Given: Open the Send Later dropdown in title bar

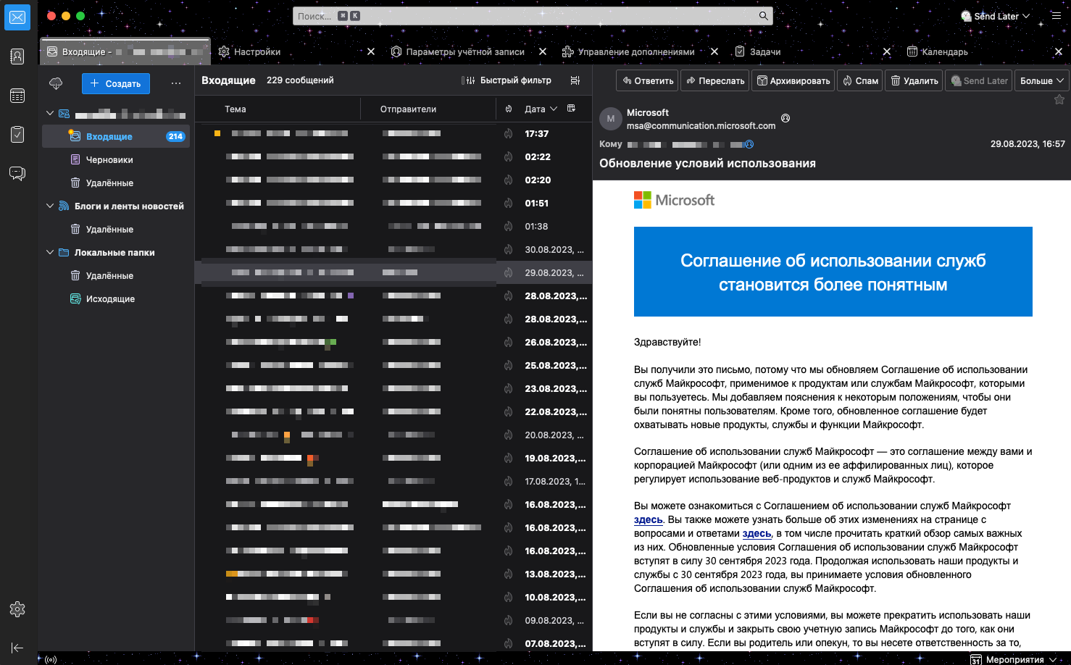Looking at the screenshot, I should click(x=995, y=16).
